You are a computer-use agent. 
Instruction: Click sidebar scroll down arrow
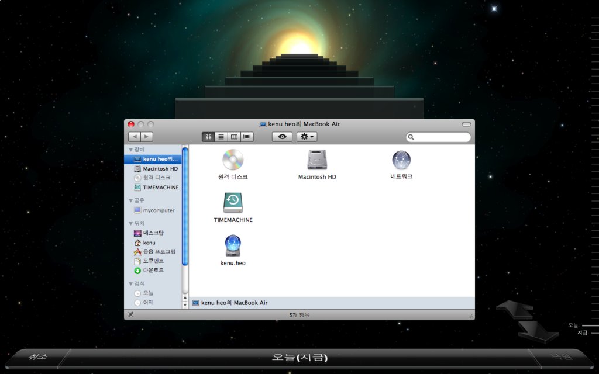click(x=185, y=304)
